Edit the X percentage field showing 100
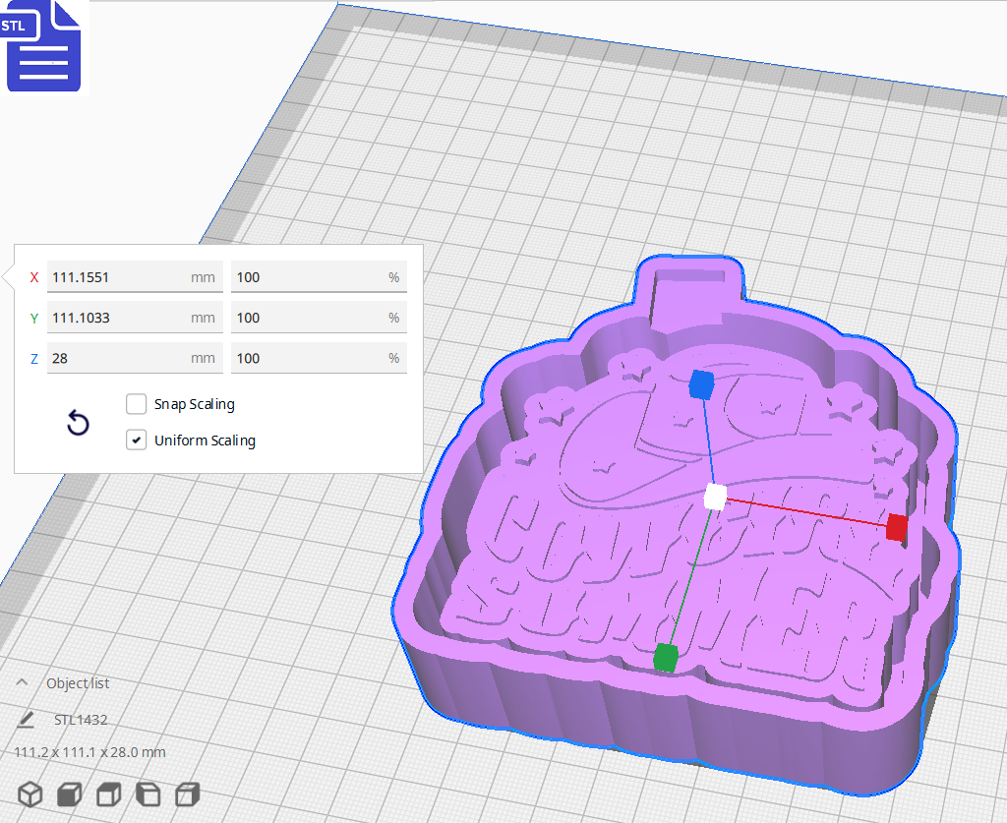Viewport: 1007px width, 823px height. [319, 277]
